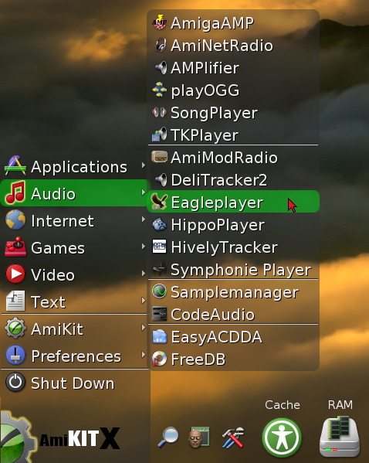Click the hammer and wrench tools icon
This screenshot has height=463, width=369.
click(232, 437)
